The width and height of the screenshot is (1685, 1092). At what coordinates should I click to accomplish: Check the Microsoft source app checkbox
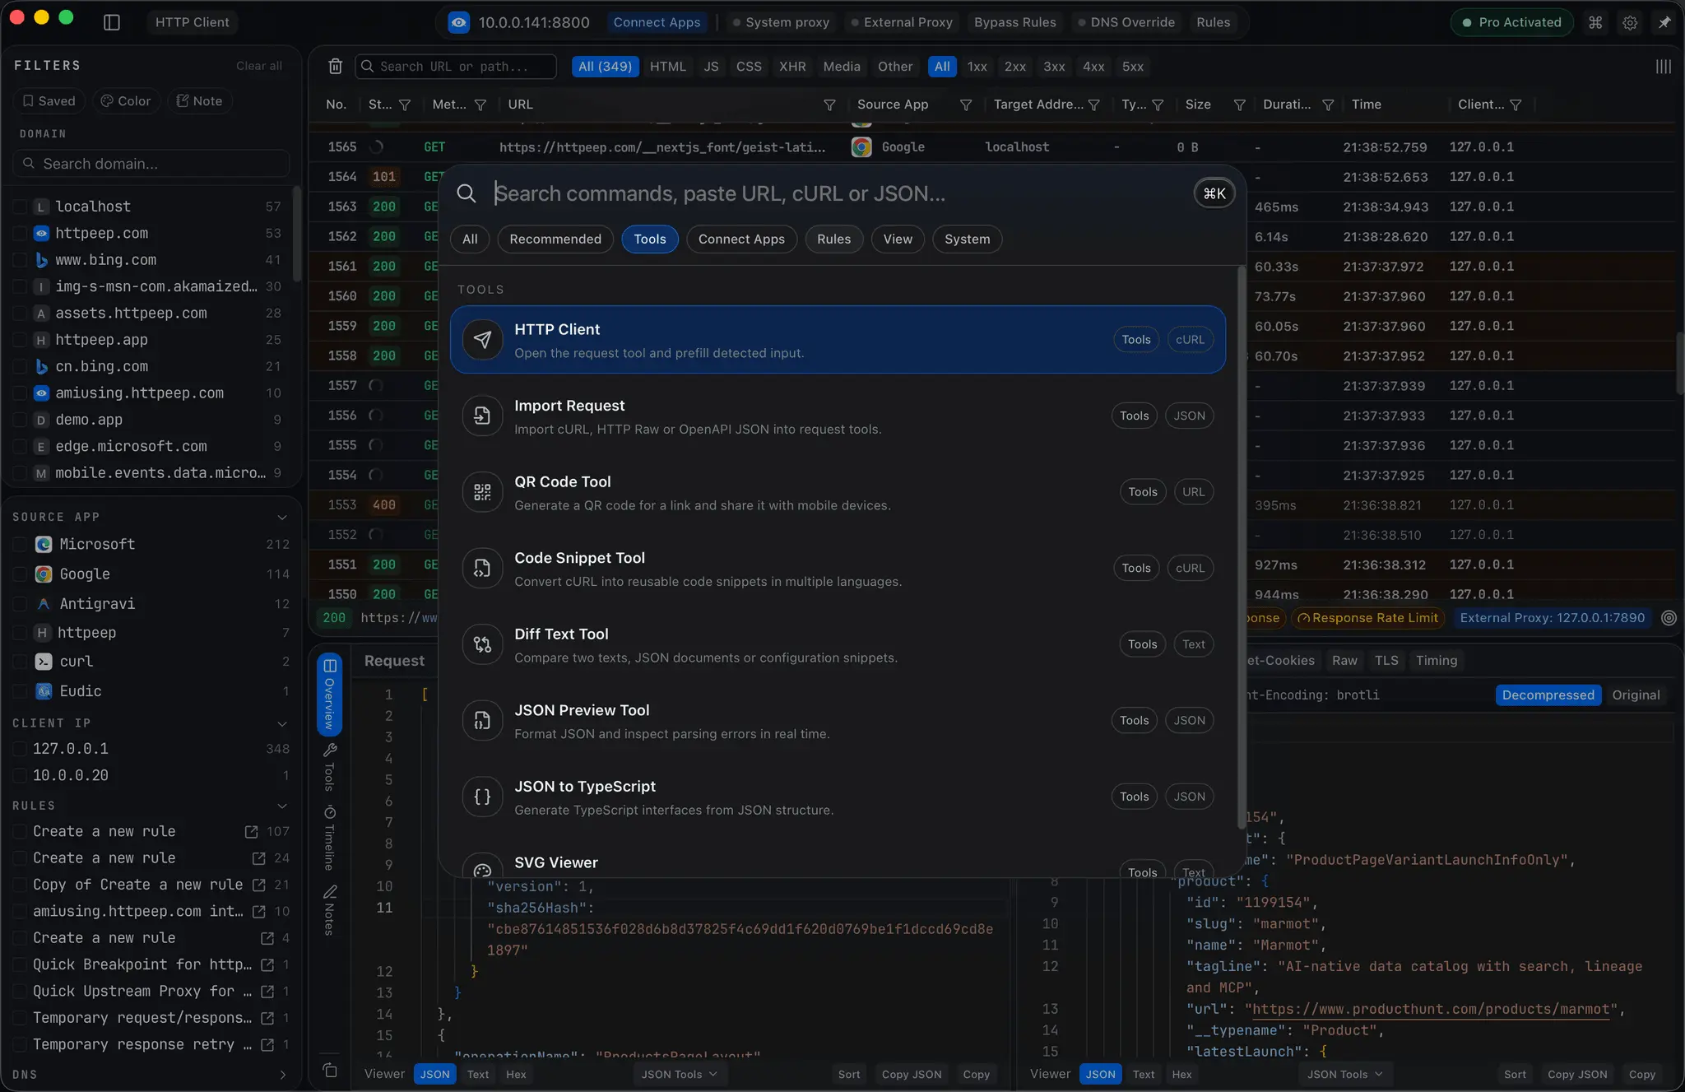(21, 544)
